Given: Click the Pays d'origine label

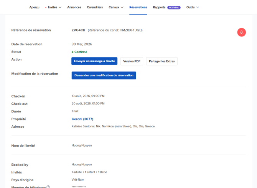Looking at the screenshot, I should (22, 180).
